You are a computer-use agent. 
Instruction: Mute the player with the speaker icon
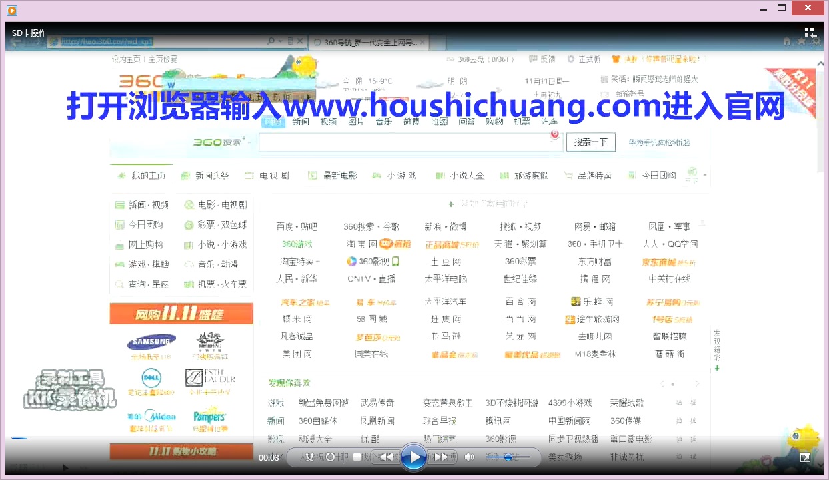click(x=470, y=457)
